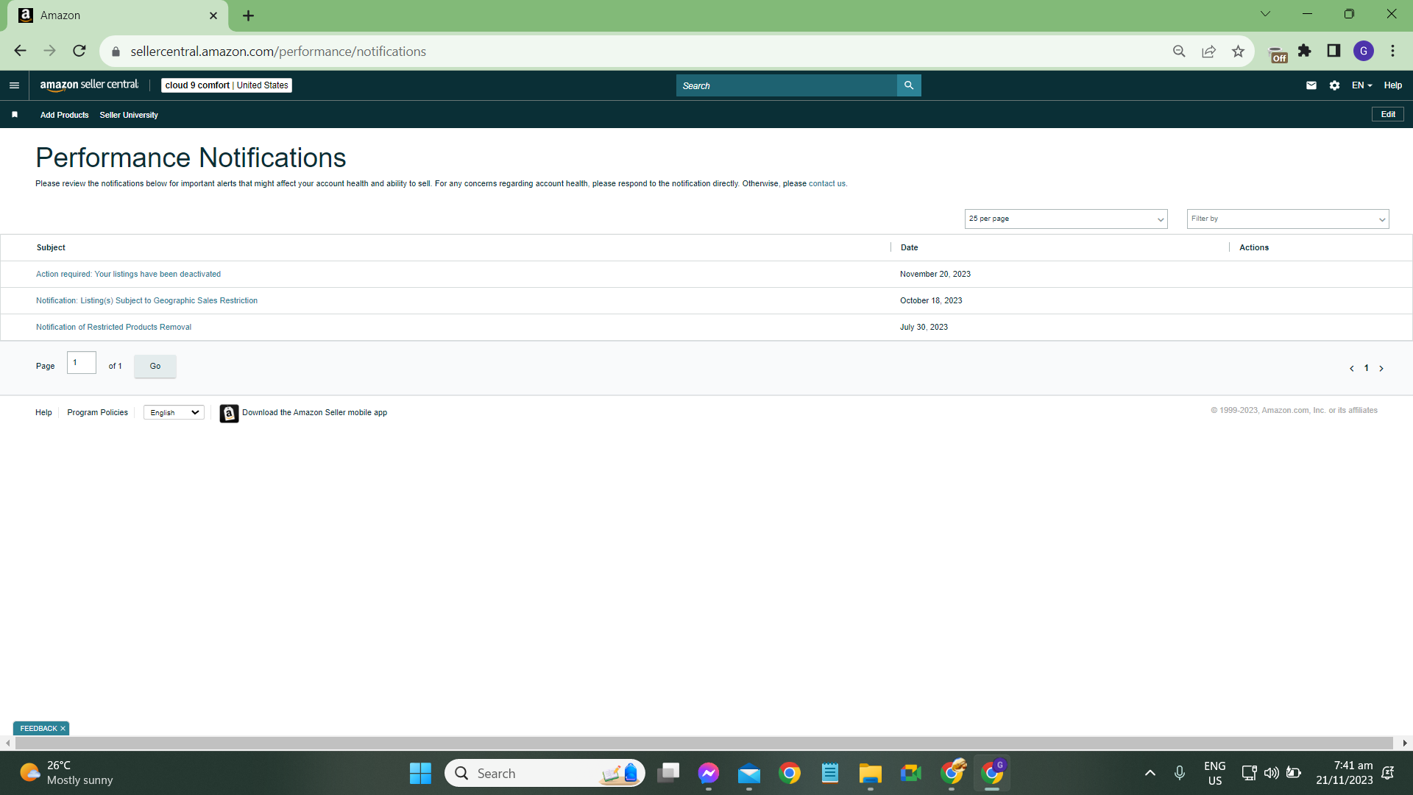The height and width of the screenshot is (795, 1413).
Task: Click the Date column header
Action: point(909,247)
